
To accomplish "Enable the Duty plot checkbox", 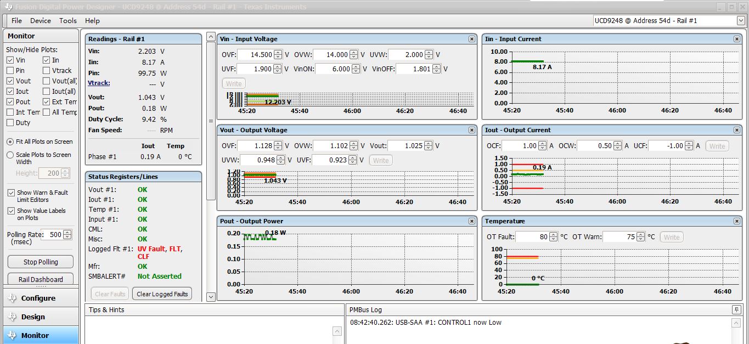I will point(10,123).
